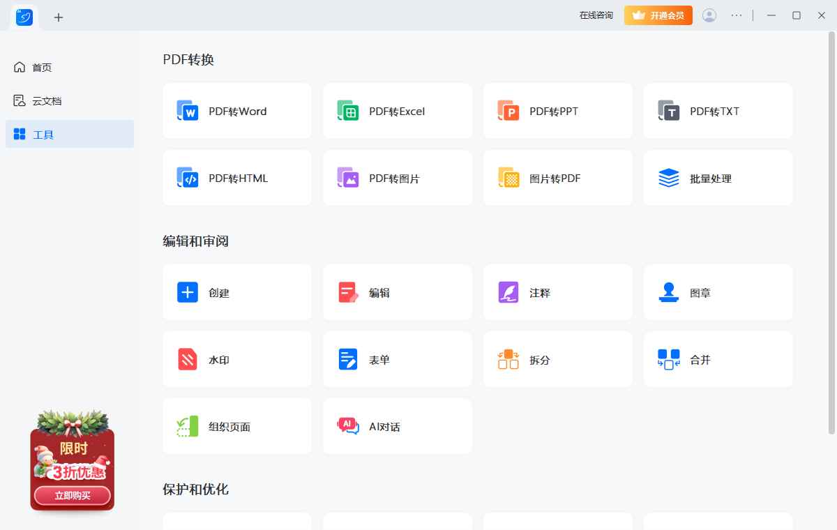The image size is (837, 530).
Task: Open the PDF转TXT tool
Action: 718,110
